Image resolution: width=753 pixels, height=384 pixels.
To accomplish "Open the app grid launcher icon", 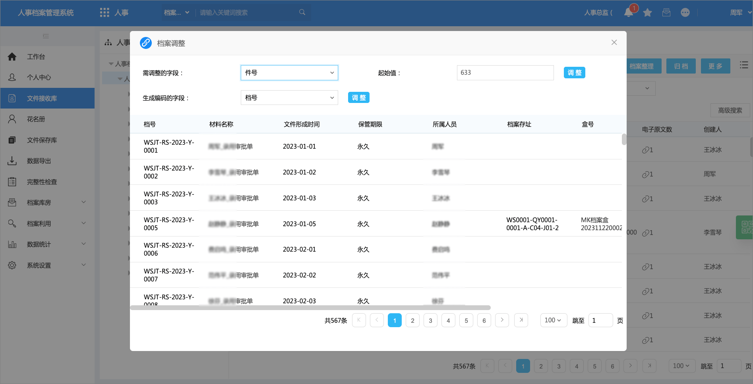I will click(x=105, y=13).
